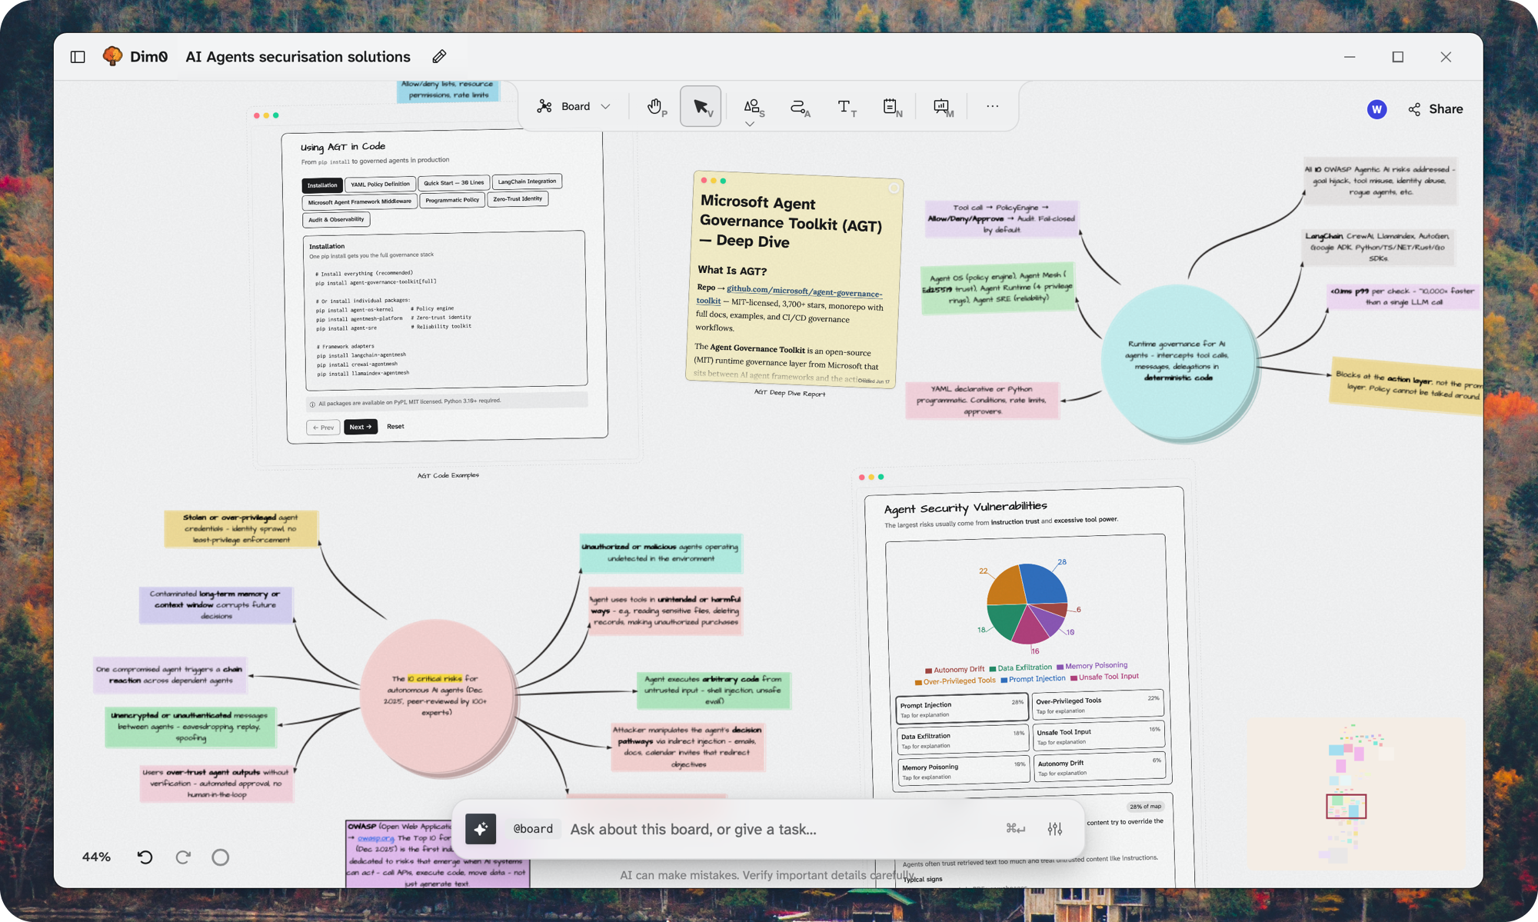The height and width of the screenshot is (922, 1538).
Task: Open AI settings sliders icon
Action: pos(1055,828)
